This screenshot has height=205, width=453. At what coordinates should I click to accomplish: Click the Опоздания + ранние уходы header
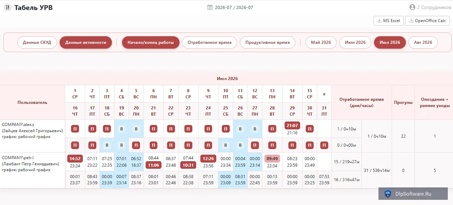click(x=435, y=102)
